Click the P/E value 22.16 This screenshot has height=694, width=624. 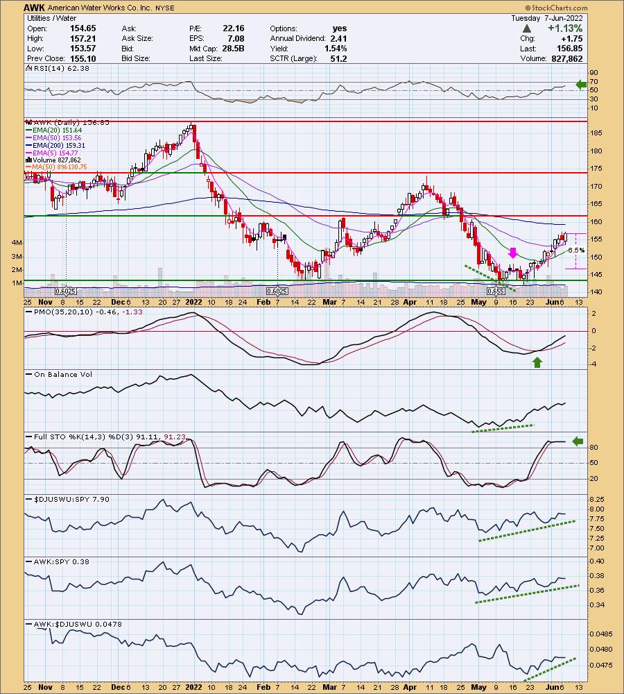pyautogui.click(x=234, y=28)
